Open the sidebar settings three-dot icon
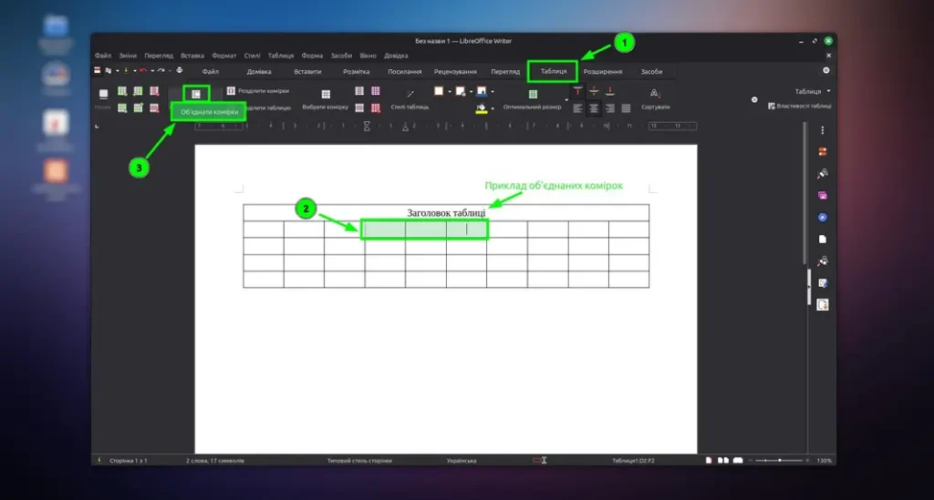934x500 pixels. coord(823,130)
